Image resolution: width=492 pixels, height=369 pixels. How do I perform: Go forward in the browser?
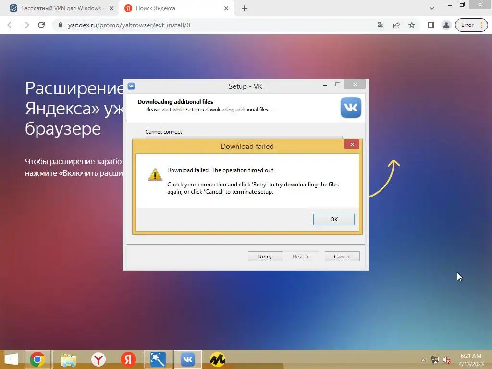[x=26, y=25]
